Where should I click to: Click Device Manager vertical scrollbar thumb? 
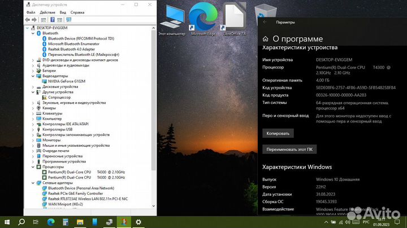point(153,101)
